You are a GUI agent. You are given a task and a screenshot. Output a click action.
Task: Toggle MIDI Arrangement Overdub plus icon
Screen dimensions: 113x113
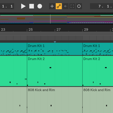click(x=52, y=6)
